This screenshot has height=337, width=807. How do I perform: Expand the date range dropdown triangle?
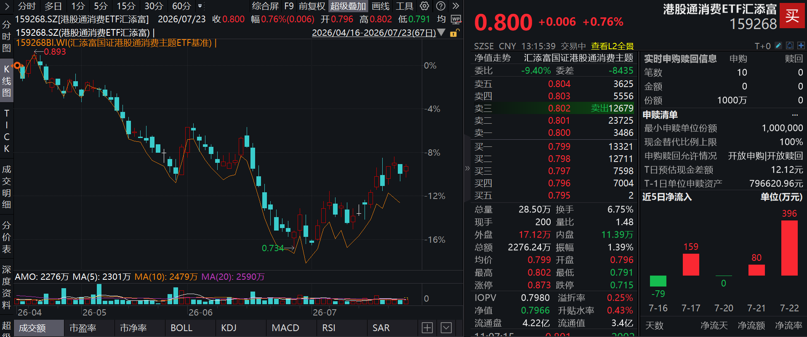coord(441,32)
